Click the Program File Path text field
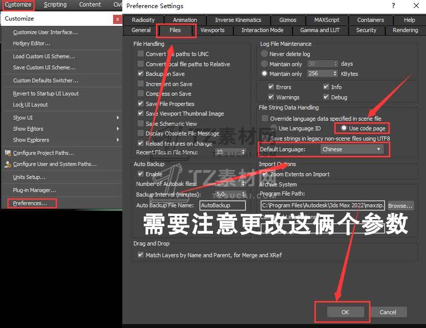Viewport: 426px width, 328px height. click(323, 205)
